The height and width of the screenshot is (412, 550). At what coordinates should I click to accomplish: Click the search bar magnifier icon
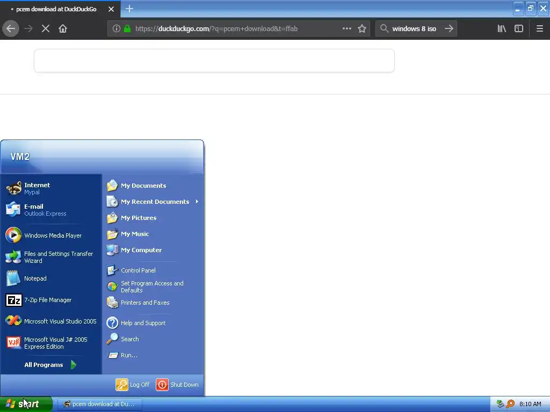[x=385, y=29]
